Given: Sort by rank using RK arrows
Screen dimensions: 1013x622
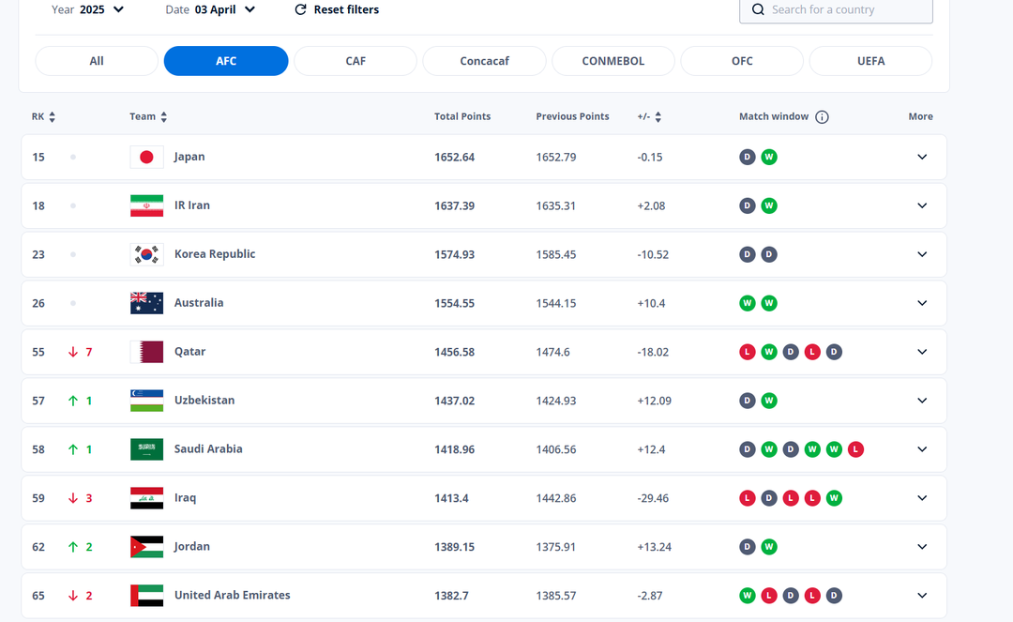Looking at the screenshot, I should click(52, 117).
